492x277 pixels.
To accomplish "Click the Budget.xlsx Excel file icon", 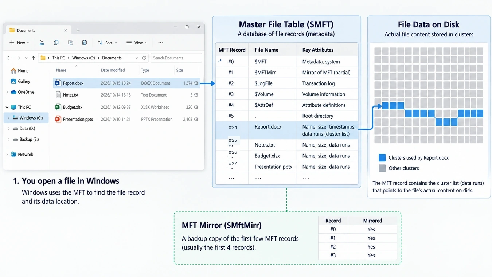I will point(58,107).
